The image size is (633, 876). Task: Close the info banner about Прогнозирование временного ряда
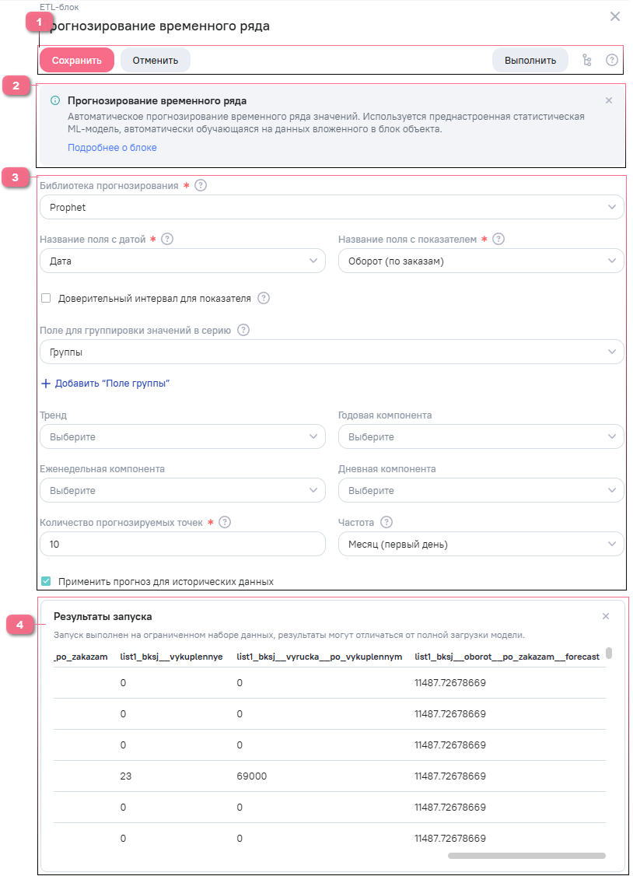coord(609,100)
